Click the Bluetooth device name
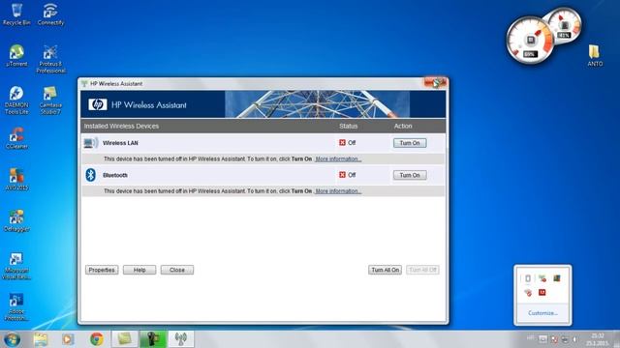The image size is (620, 348). (115, 175)
